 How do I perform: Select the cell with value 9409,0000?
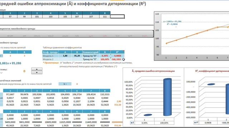(x=10, y=122)
